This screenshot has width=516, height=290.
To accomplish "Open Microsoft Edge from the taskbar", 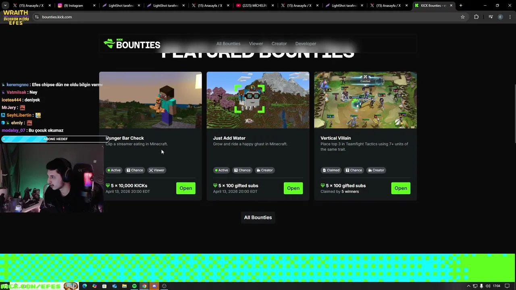I will click(x=84, y=286).
